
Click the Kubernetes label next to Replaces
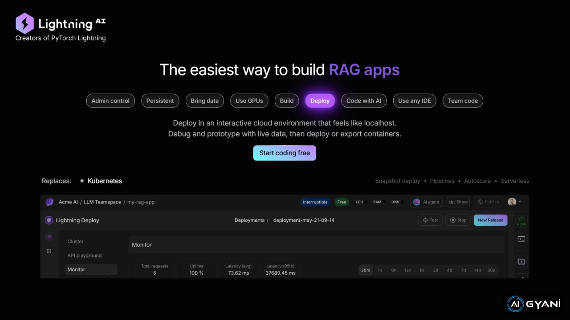[x=105, y=181]
